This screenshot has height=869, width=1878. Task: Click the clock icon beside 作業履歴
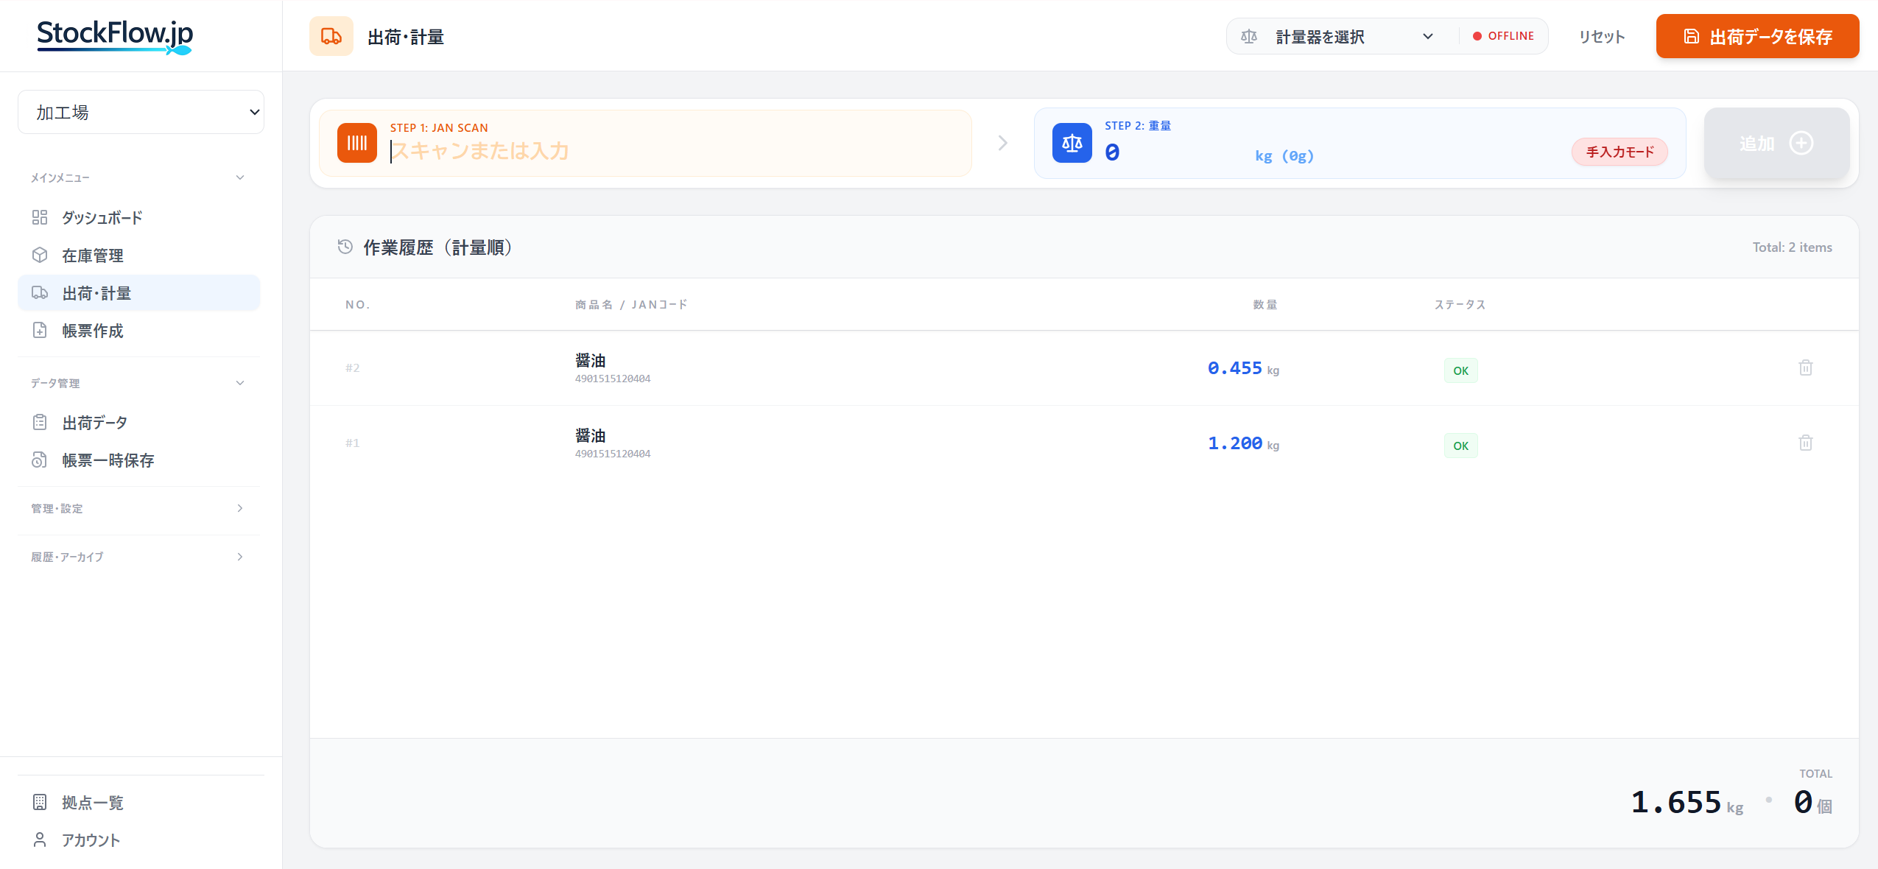(x=345, y=247)
